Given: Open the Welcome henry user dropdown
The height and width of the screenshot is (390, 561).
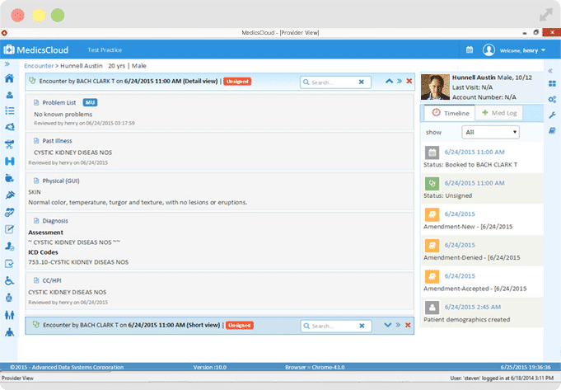Looking at the screenshot, I should [x=522, y=50].
